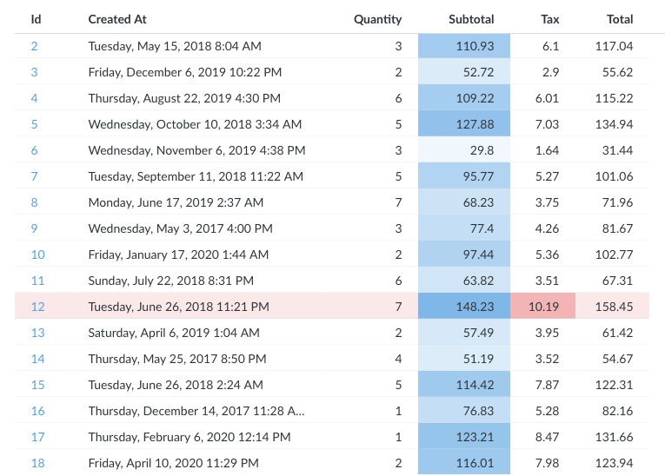Select Subtotal cell 63.82
Screen dimensions: 665x476
tap(464, 281)
